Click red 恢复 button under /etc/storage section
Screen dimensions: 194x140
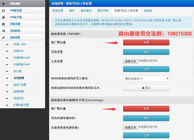coord(146,109)
